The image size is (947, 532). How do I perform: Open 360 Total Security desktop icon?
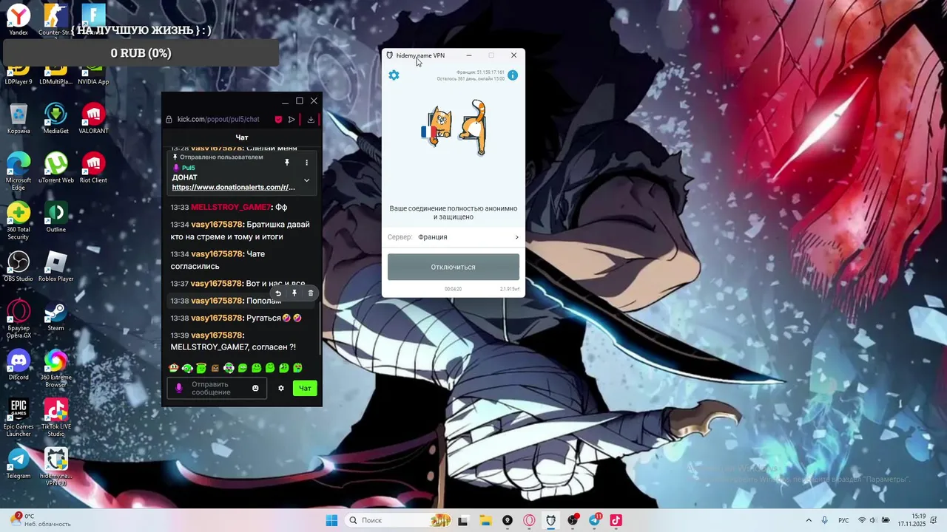pos(18,221)
